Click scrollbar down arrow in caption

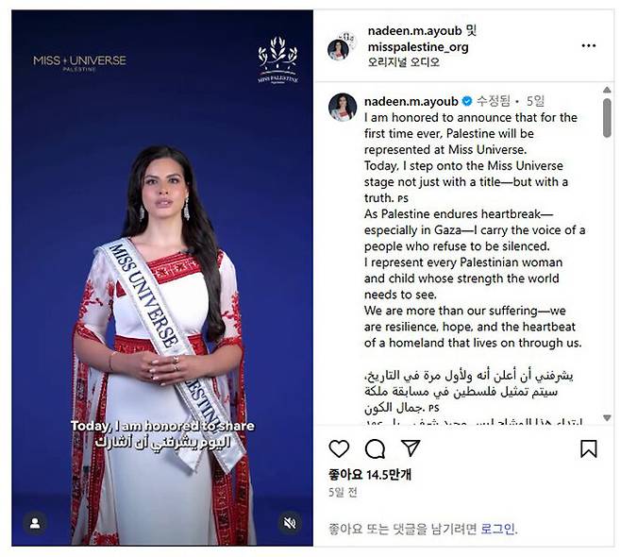click(607, 417)
